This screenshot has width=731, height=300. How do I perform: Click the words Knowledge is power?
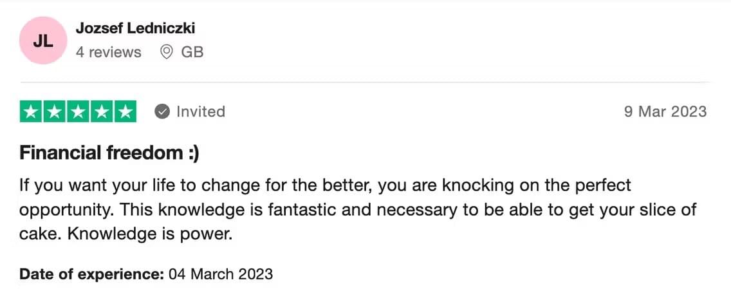point(150,234)
